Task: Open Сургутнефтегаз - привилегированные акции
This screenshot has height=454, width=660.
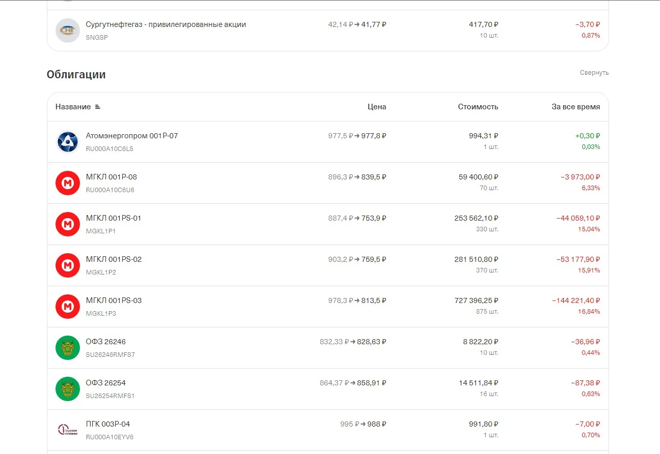Action: tap(166, 24)
